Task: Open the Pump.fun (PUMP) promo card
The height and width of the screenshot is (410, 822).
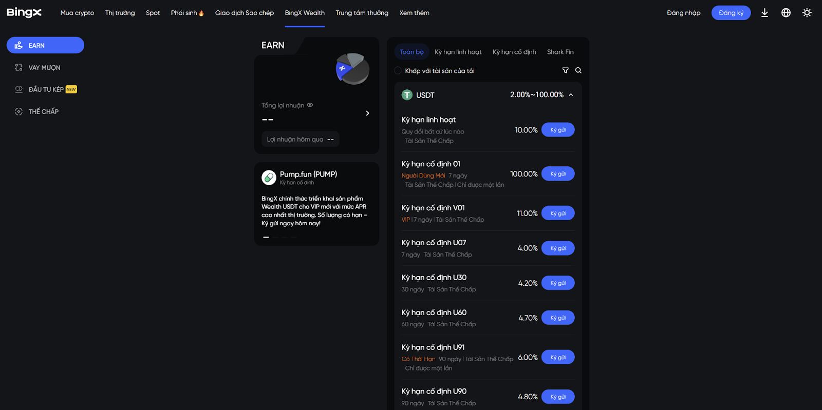Action: pyautogui.click(x=316, y=204)
